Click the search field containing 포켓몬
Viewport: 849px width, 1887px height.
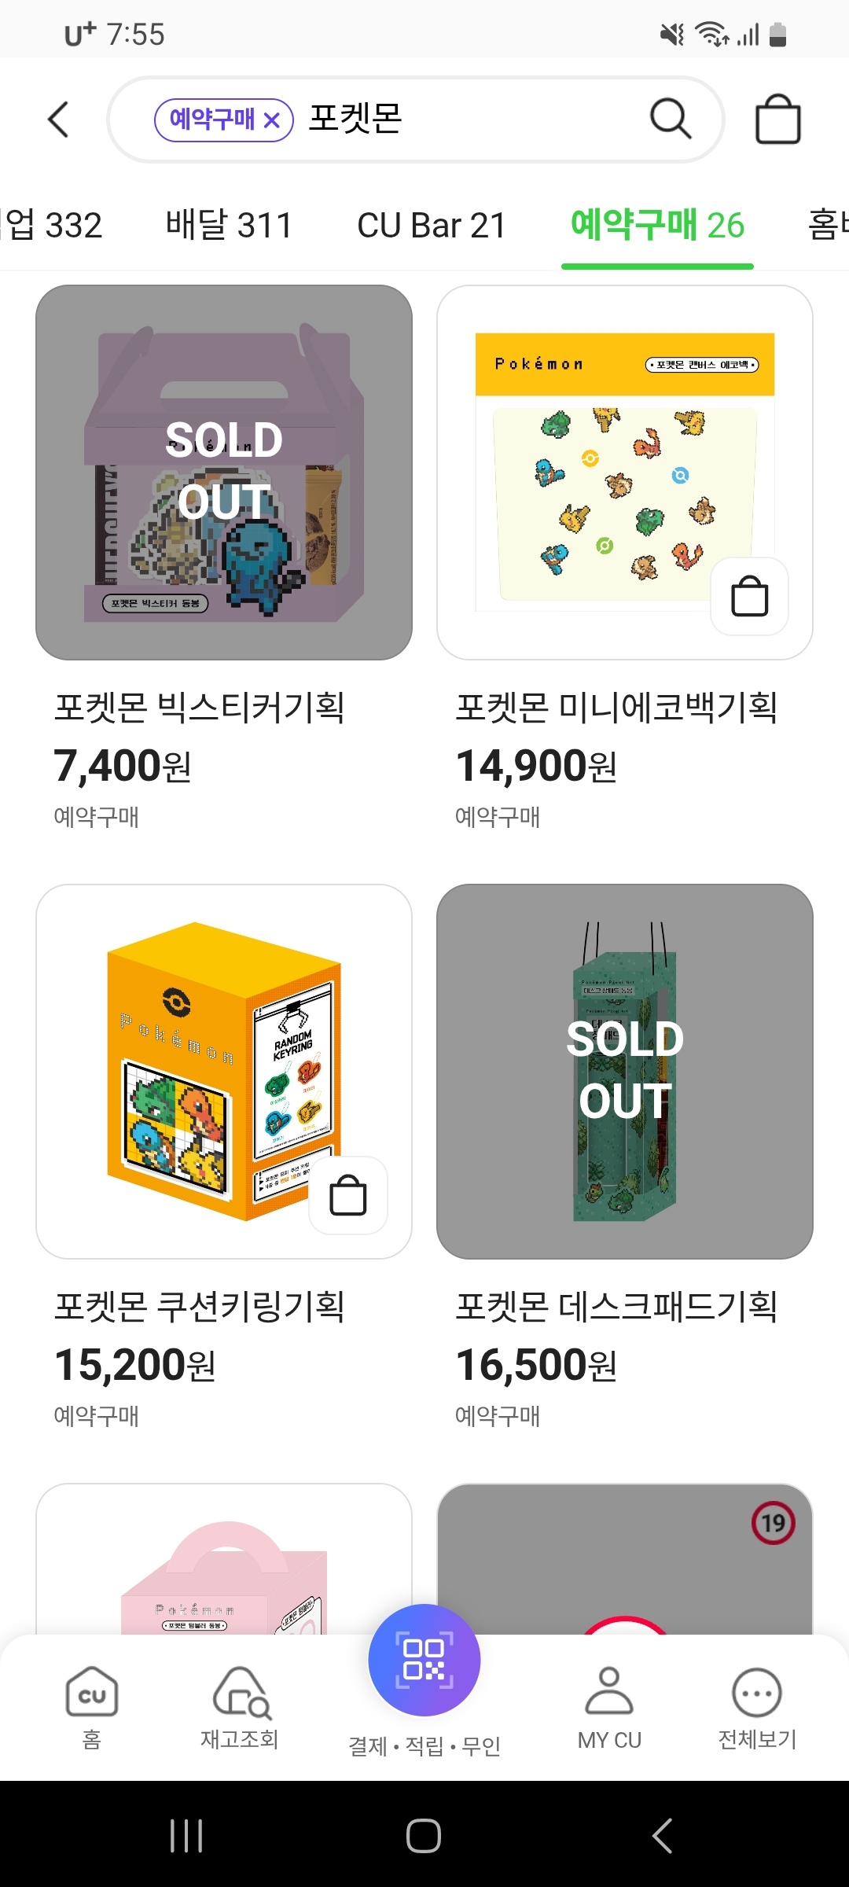[472, 120]
